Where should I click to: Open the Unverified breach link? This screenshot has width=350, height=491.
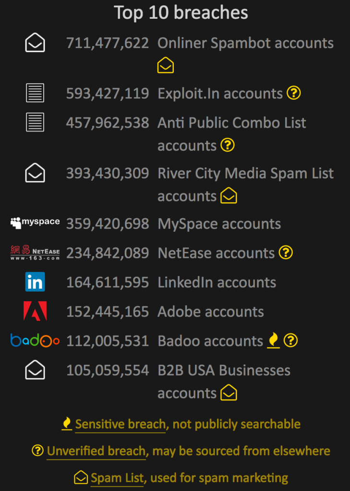[x=97, y=451]
